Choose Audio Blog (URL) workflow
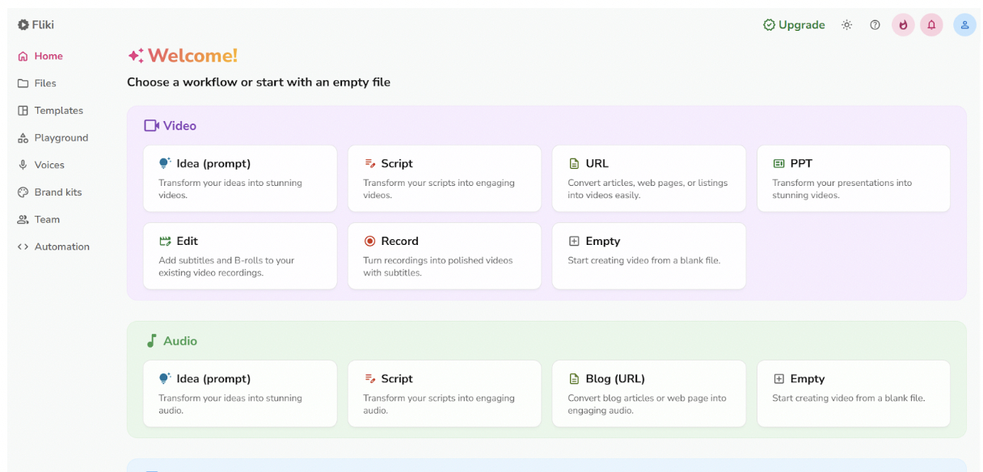This screenshot has width=983, height=472. [649, 394]
